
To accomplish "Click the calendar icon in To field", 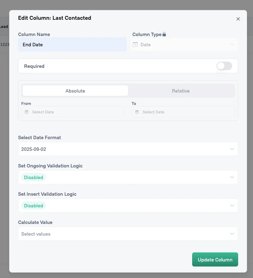I will [137, 112].
